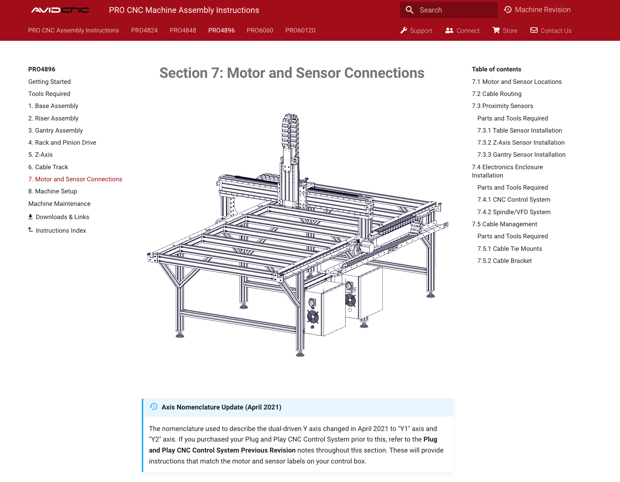The height and width of the screenshot is (482, 620).
Task: Go to 8. Machine Setup
Action: pyautogui.click(x=53, y=191)
